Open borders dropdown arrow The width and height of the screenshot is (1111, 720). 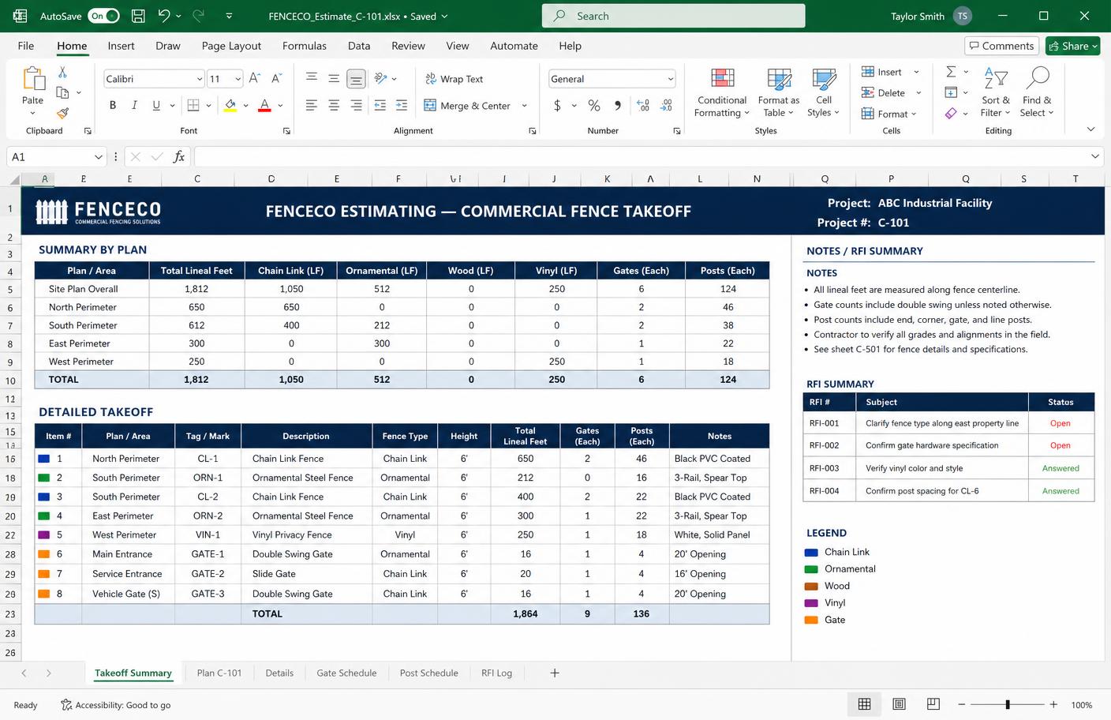(208, 106)
